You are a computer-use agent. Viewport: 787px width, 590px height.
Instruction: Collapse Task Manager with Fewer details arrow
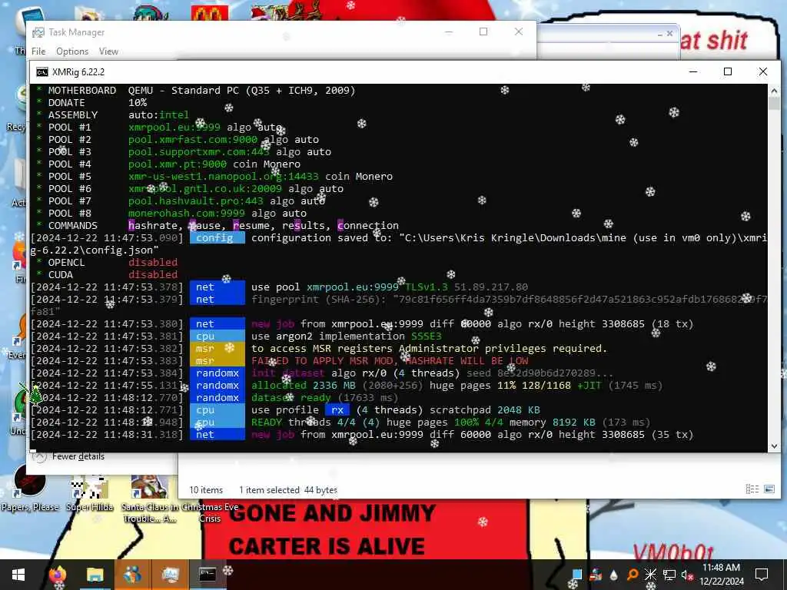pos(40,456)
